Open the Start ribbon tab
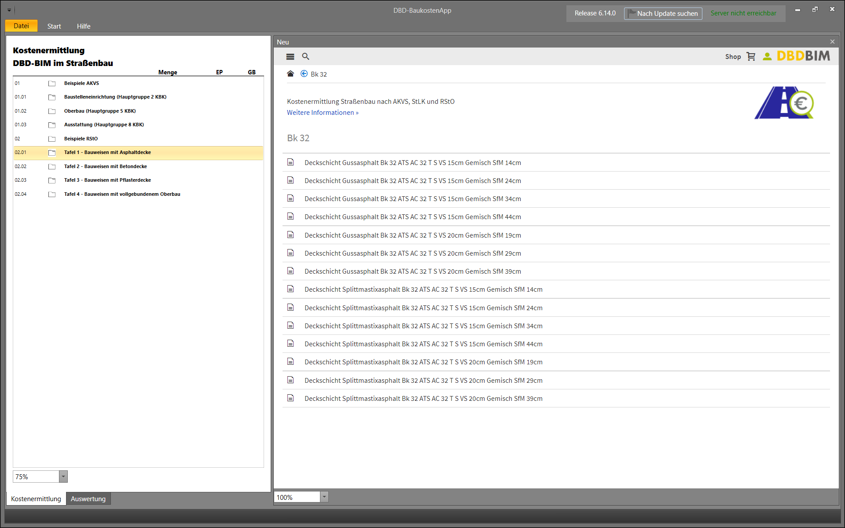This screenshot has height=528, width=845. (x=54, y=26)
